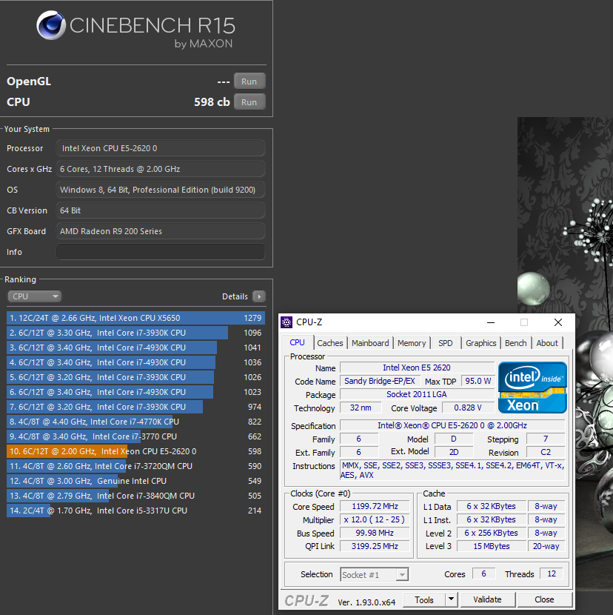Open the Ranking CPU dropdown
The height and width of the screenshot is (615, 613).
[35, 296]
